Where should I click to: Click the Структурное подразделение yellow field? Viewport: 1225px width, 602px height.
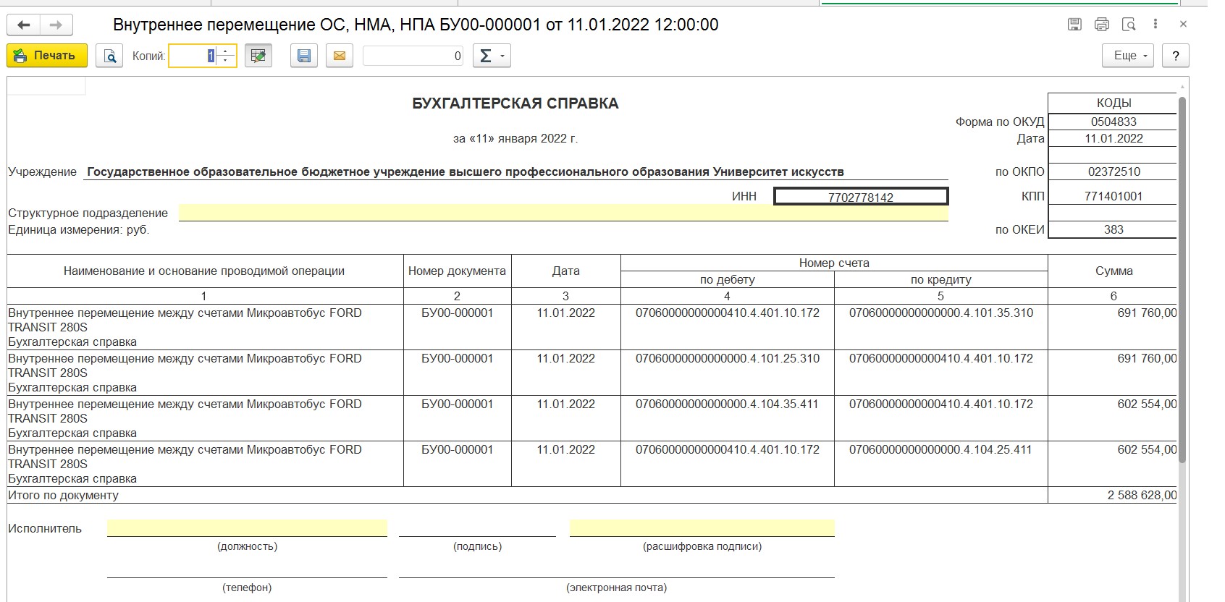563,213
